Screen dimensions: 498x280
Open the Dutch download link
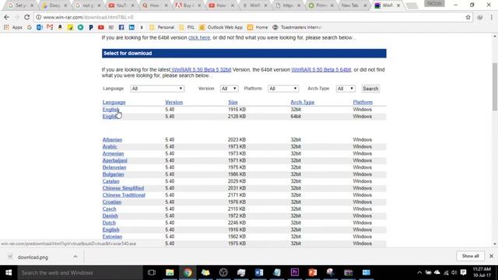point(109,223)
